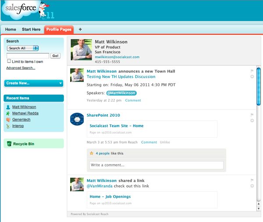Click the Genentech account icon in Recent Items
This screenshot has height=222, width=263.
click(8, 120)
